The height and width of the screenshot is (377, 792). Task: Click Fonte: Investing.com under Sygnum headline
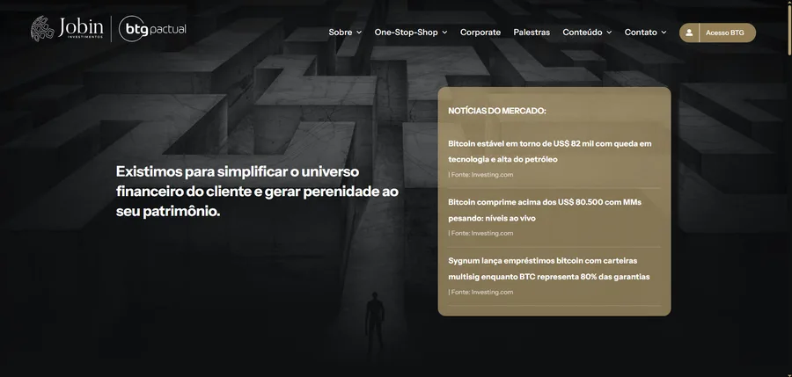click(x=480, y=292)
